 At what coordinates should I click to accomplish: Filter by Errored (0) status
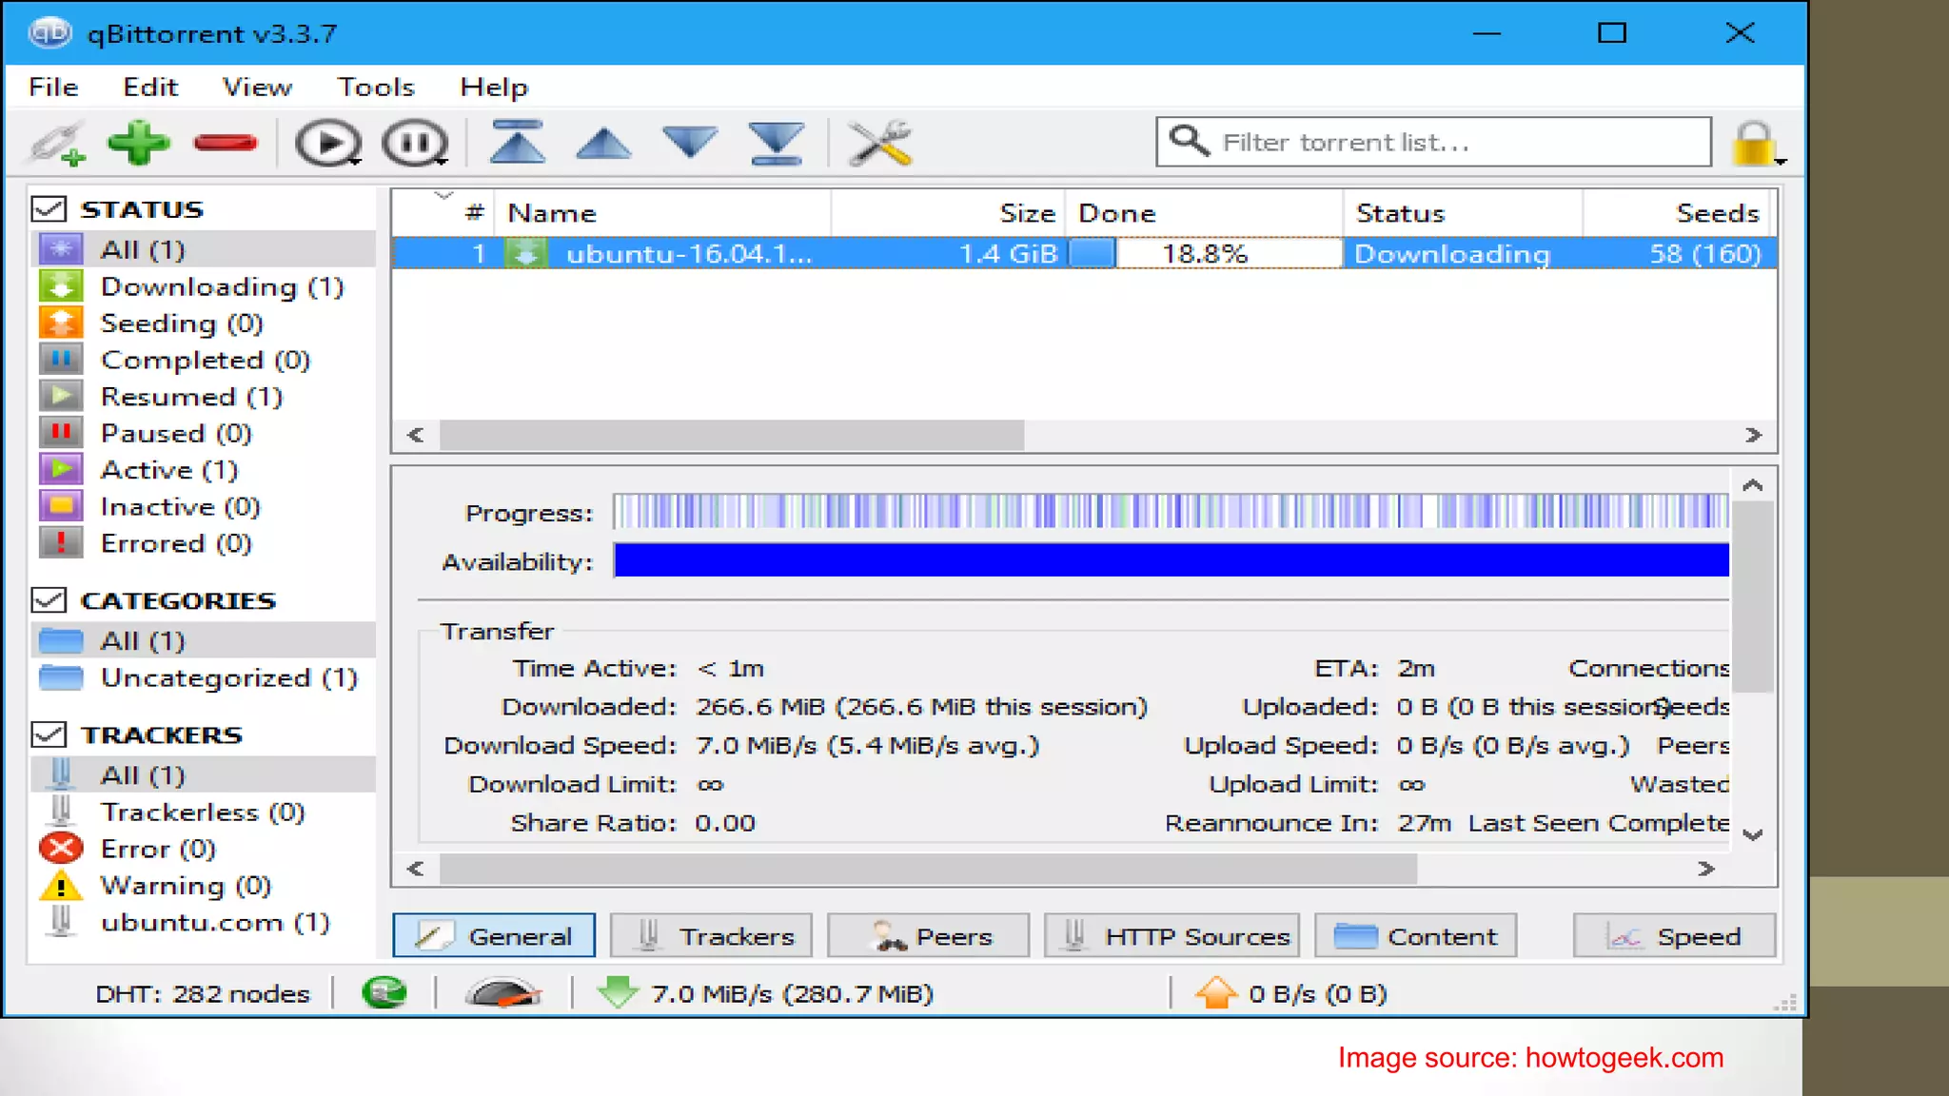[x=204, y=543]
